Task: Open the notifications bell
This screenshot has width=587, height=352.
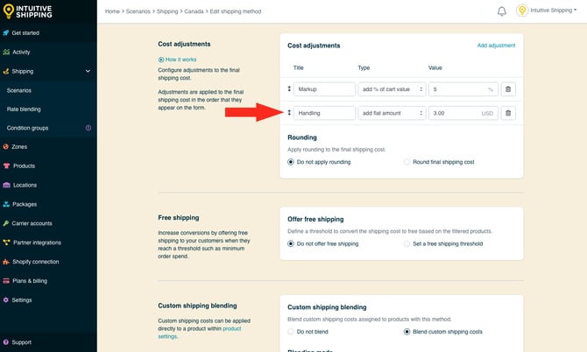Action: click(x=502, y=11)
